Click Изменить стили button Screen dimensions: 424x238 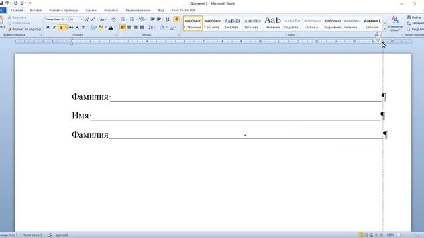395,24
